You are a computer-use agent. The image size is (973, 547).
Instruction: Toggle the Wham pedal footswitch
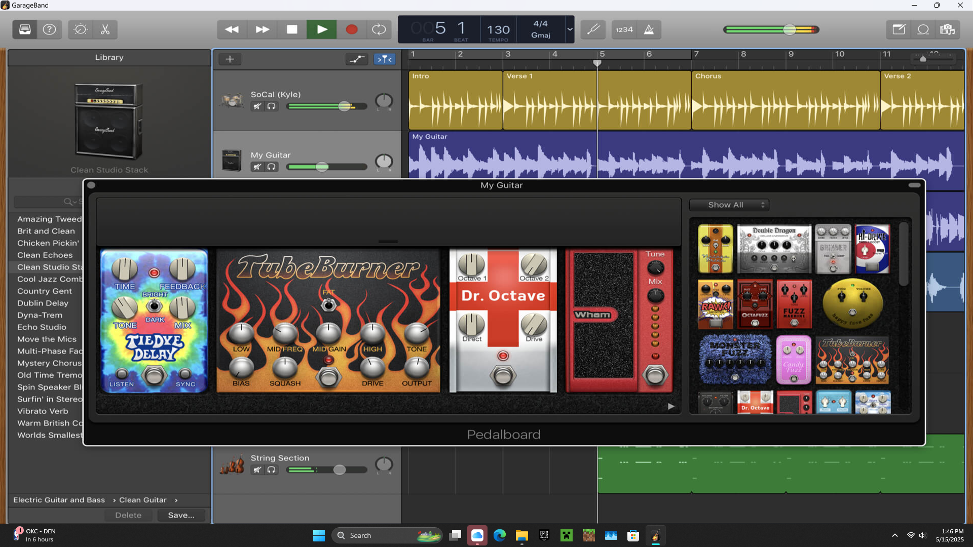[x=655, y=375]
